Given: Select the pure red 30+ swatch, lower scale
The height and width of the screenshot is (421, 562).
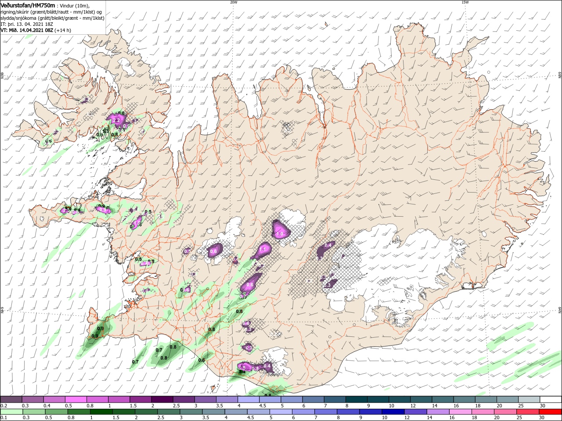Looking at the screenshot, I should click(550, 412).
